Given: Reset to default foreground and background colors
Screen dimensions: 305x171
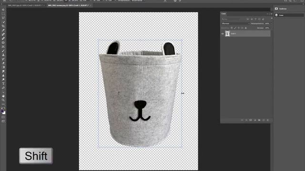Looking at the screenshot, I should (x=2, y=108).
